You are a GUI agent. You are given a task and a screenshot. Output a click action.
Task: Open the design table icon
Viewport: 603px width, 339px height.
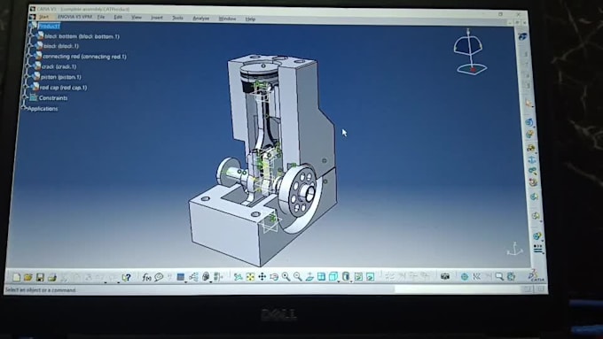(181, 277)
